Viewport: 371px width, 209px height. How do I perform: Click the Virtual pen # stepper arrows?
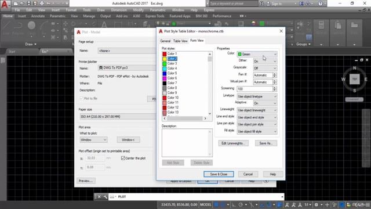pyautogui.click(x=275, y=82)
